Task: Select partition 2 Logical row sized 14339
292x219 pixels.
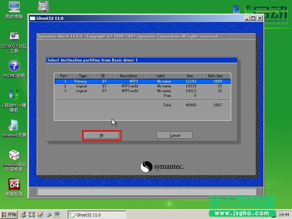Action: [142, 86]
